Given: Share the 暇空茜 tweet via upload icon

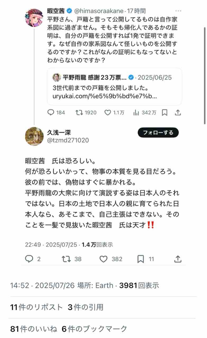Looking at the screenshot, I should [178, 112].
